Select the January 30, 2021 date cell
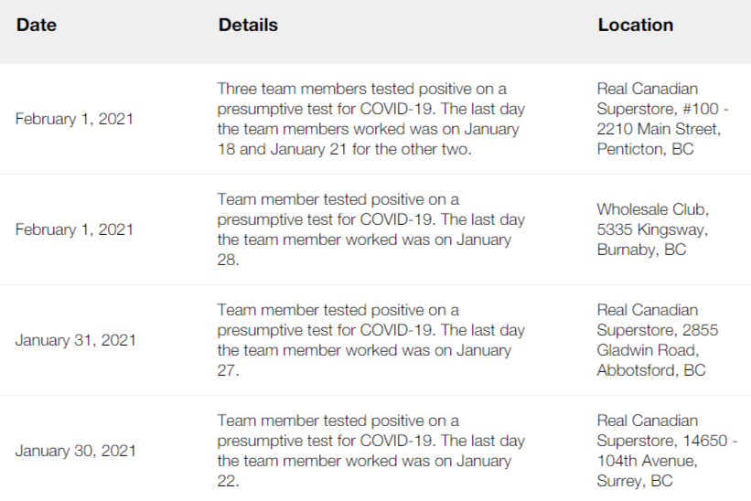Viewport: 751px width, 501px height. 76,451
